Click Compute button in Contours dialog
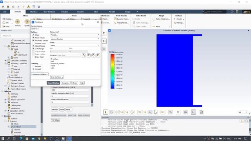Image resolution: width=251 pixels, height=141 pixels. coord(65,83)
